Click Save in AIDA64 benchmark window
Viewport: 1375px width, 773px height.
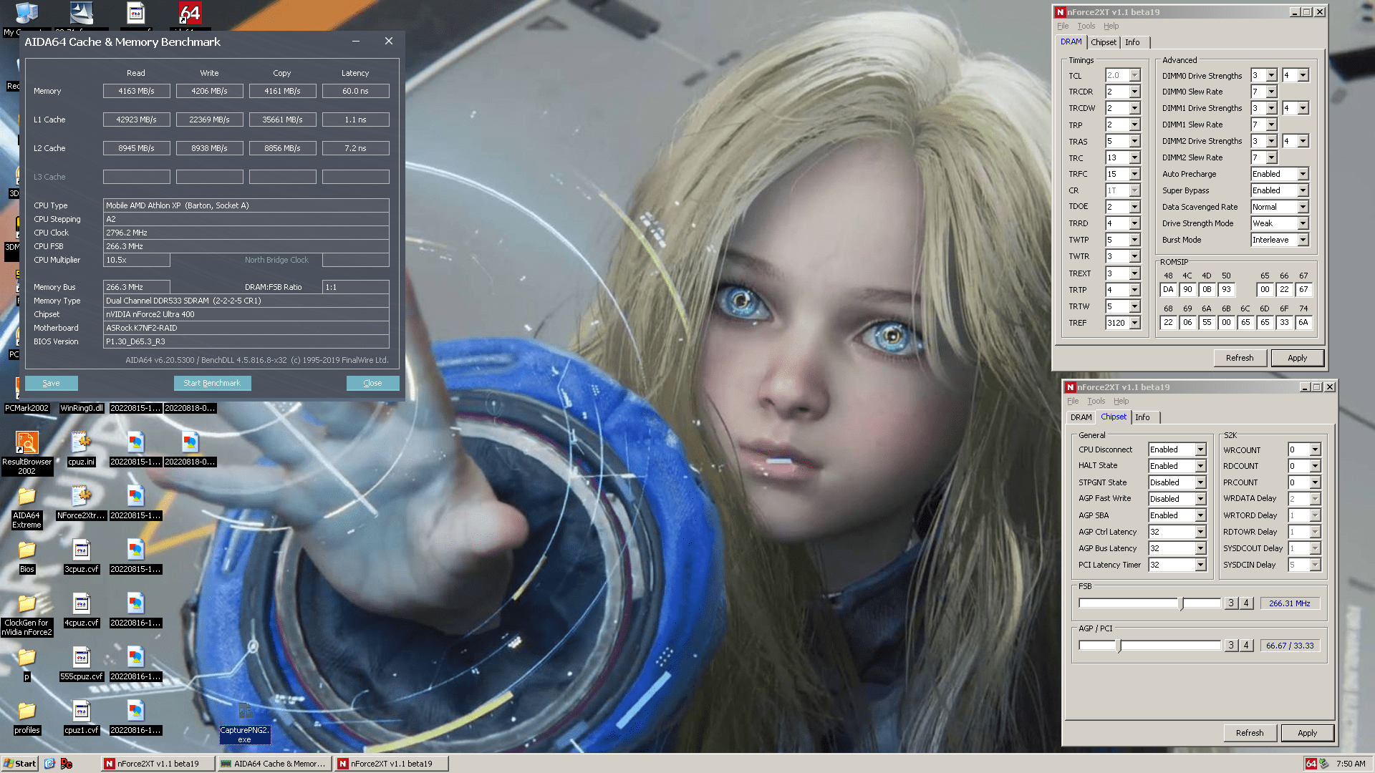point(51,383)
